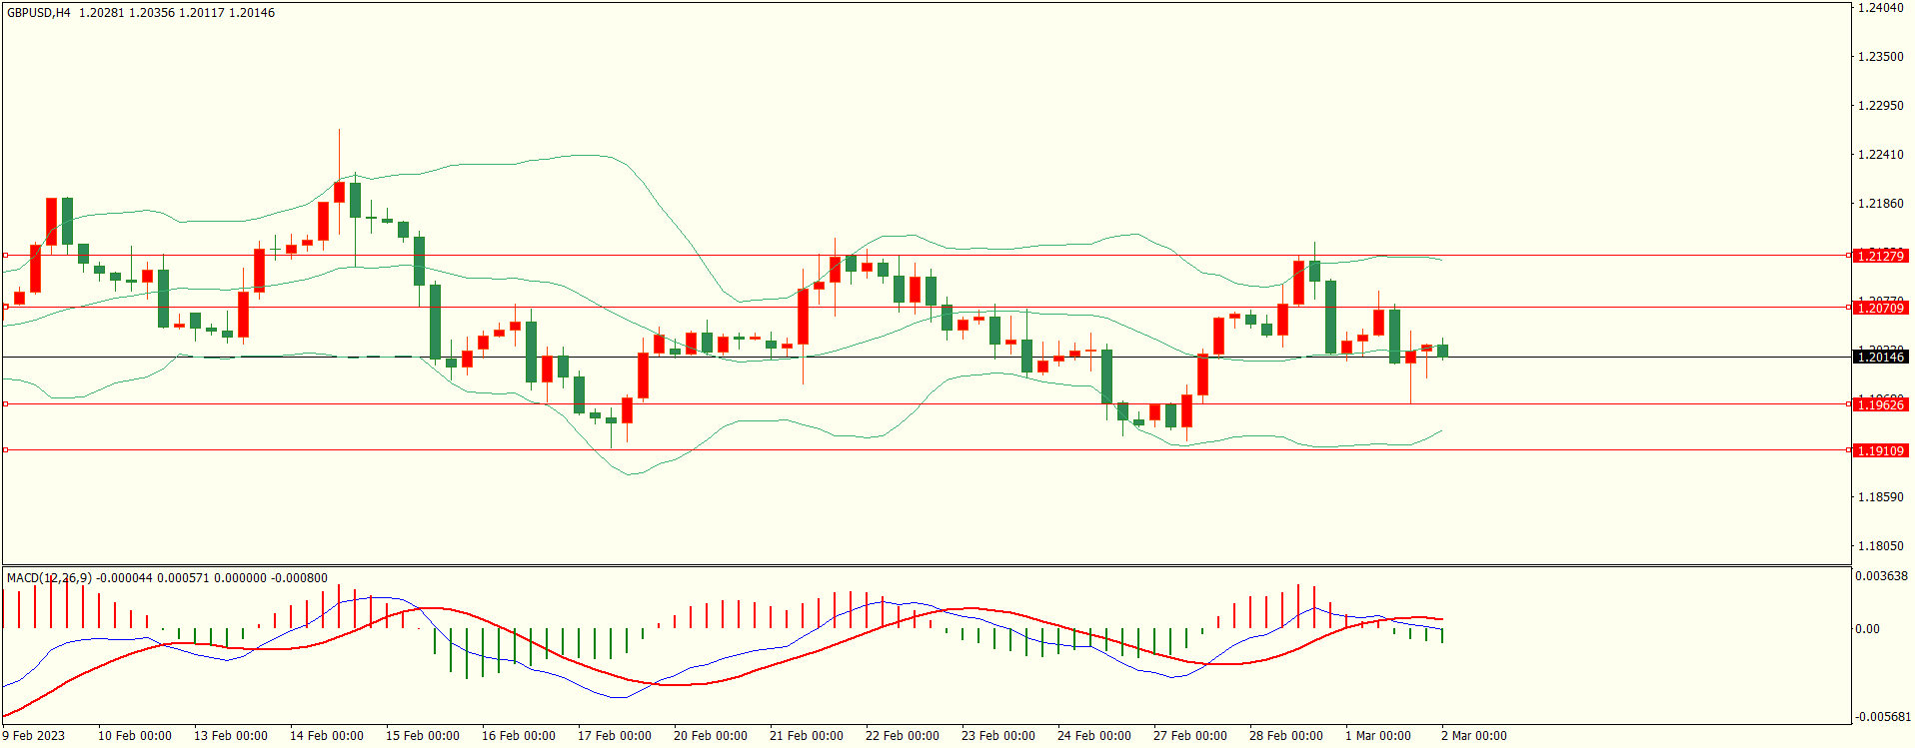This screenshot has height=748, width=1915.
Task: Click the 1.24040 price axis value
Action: point(1880,8)
